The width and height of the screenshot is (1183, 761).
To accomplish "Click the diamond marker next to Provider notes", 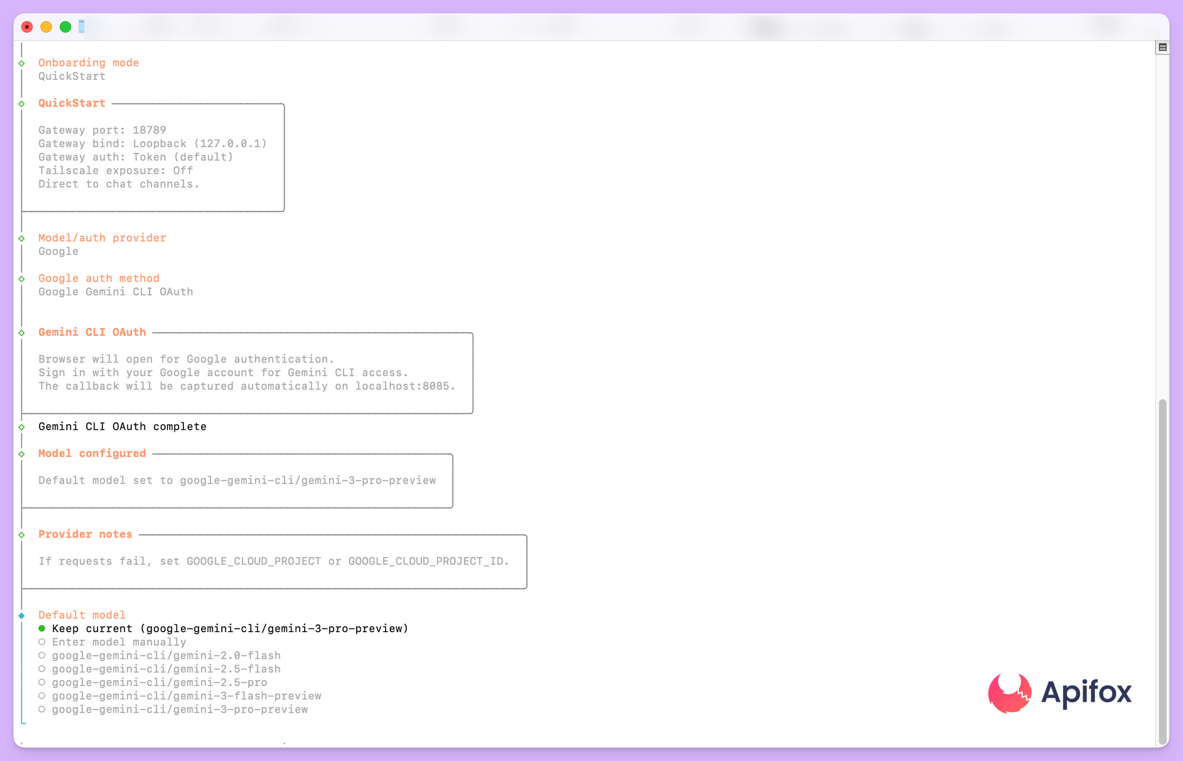I will [x=22, y=535].
